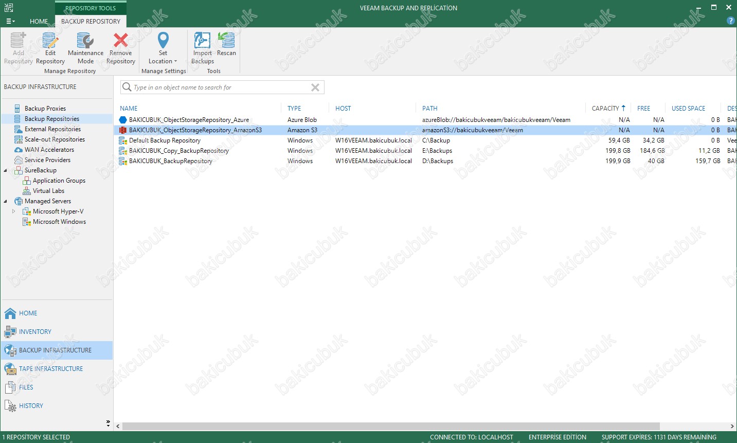Open WAN Accelerators node
737x443 pixels.
tap(49, 150)
